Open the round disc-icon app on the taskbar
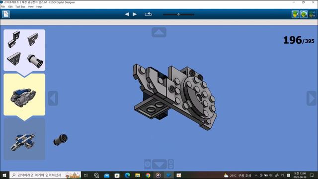 tap(159, 175)
